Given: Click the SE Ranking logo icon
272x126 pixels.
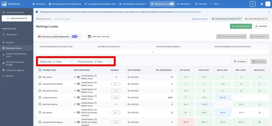Looking at the screenshot, I should [4, 4].
